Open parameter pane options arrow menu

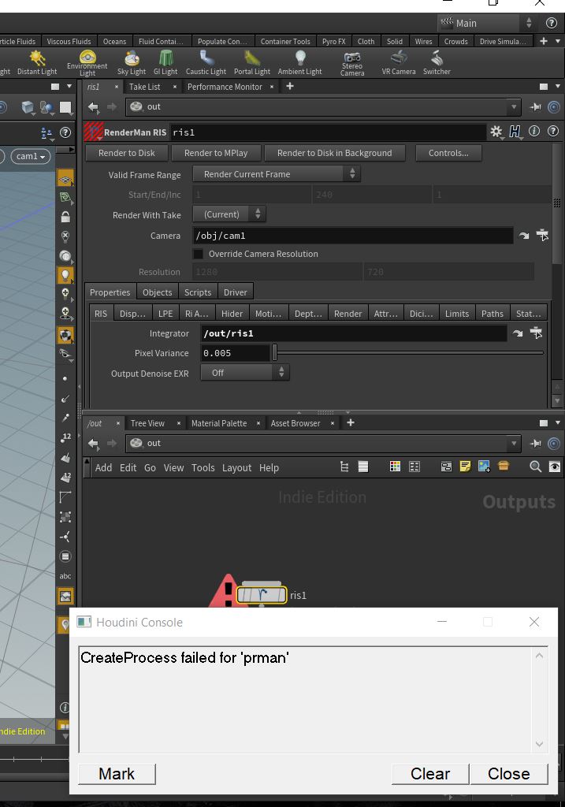pyautogui.click(x=558, y=87)
